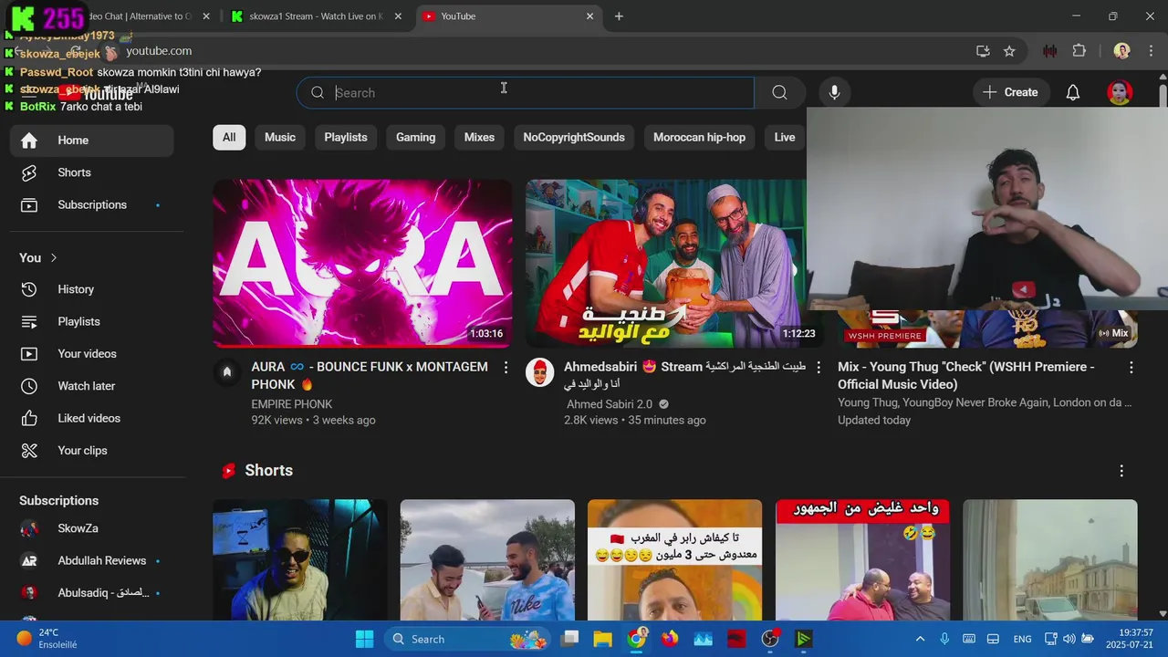Click the install app icon in address bar
Viewport: 1168px width, 657px height.
tap(983, 51)
